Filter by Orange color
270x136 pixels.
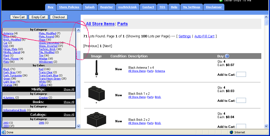click(8, 85)
